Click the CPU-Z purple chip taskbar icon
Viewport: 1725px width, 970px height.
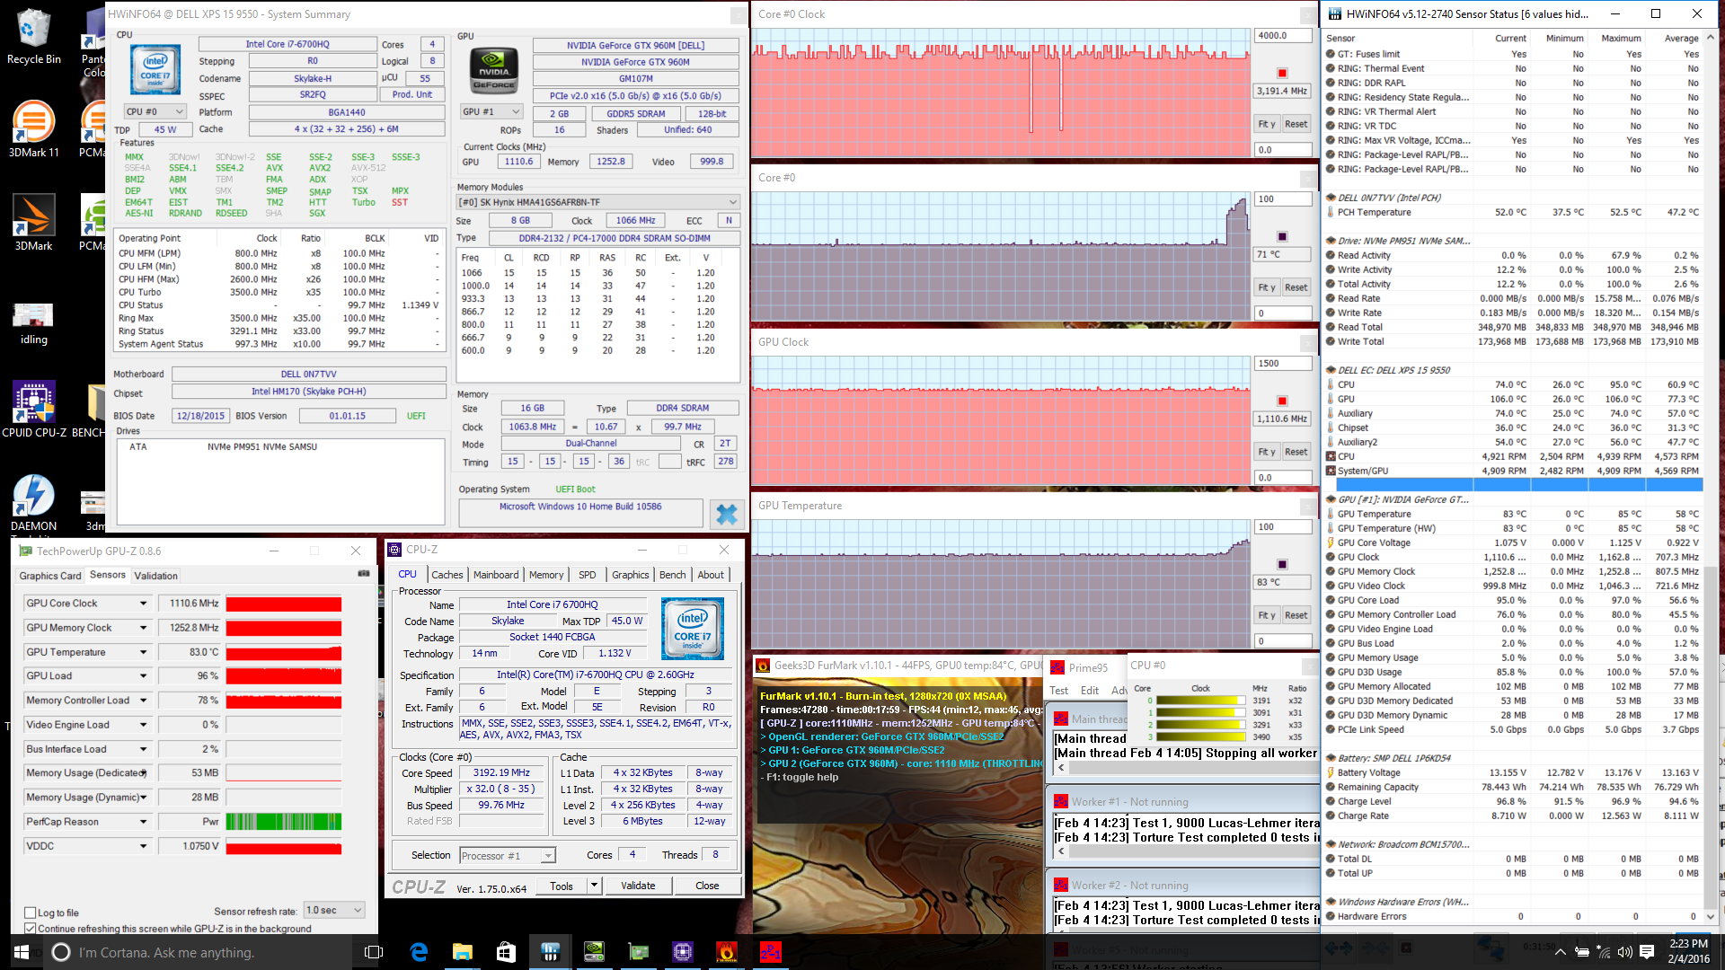tap(682, 952)
